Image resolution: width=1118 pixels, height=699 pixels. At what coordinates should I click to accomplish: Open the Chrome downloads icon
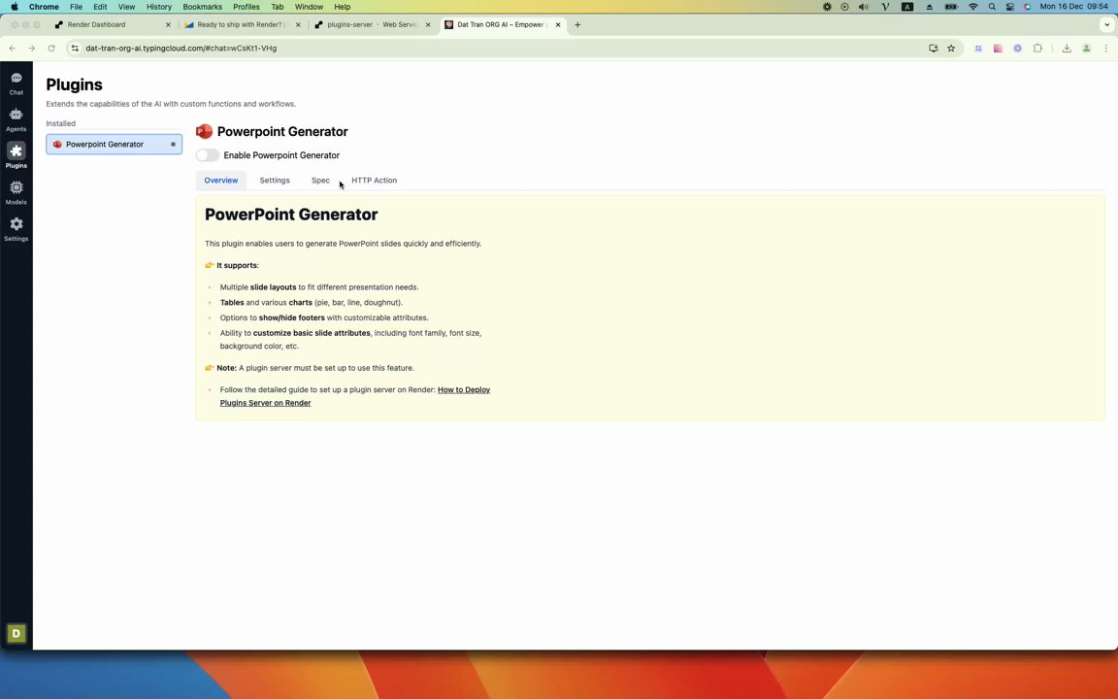[x=1067, y=48]
